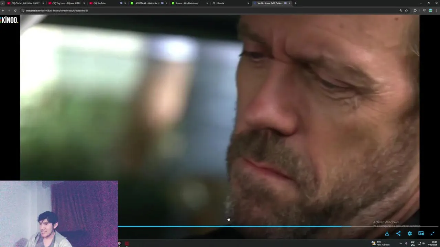This screenshot has width=440, height=247.
Task: Open a new browser tab
Action: 296,3
